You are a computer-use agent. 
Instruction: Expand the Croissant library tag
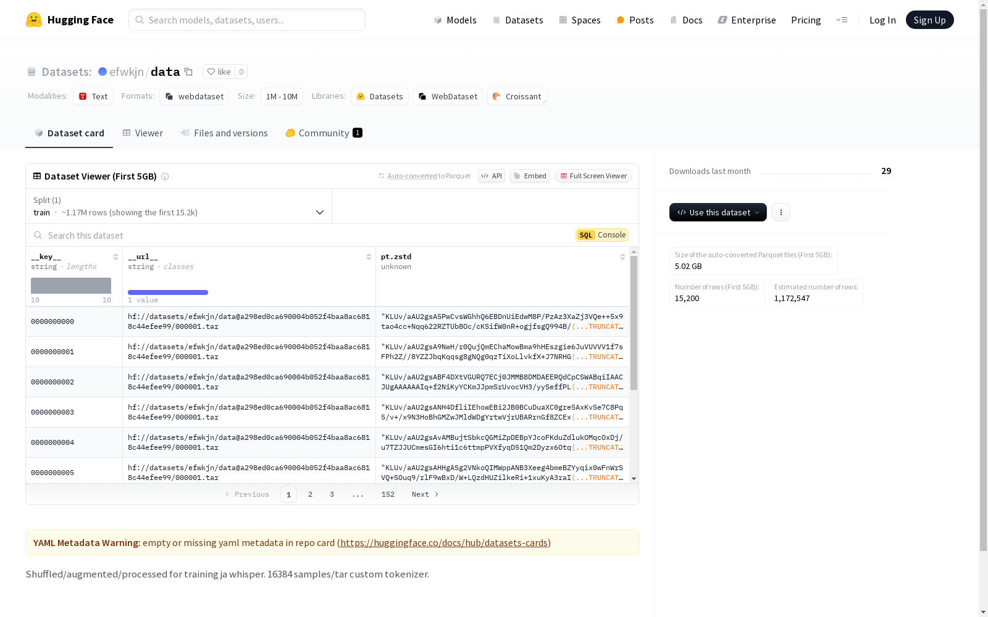point(517,96)
